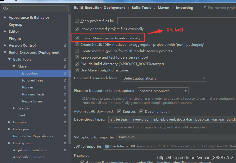Viewport: 236px width, 163px height.
Task: Toggle Store generated project files externally
Action: point(77,29)
